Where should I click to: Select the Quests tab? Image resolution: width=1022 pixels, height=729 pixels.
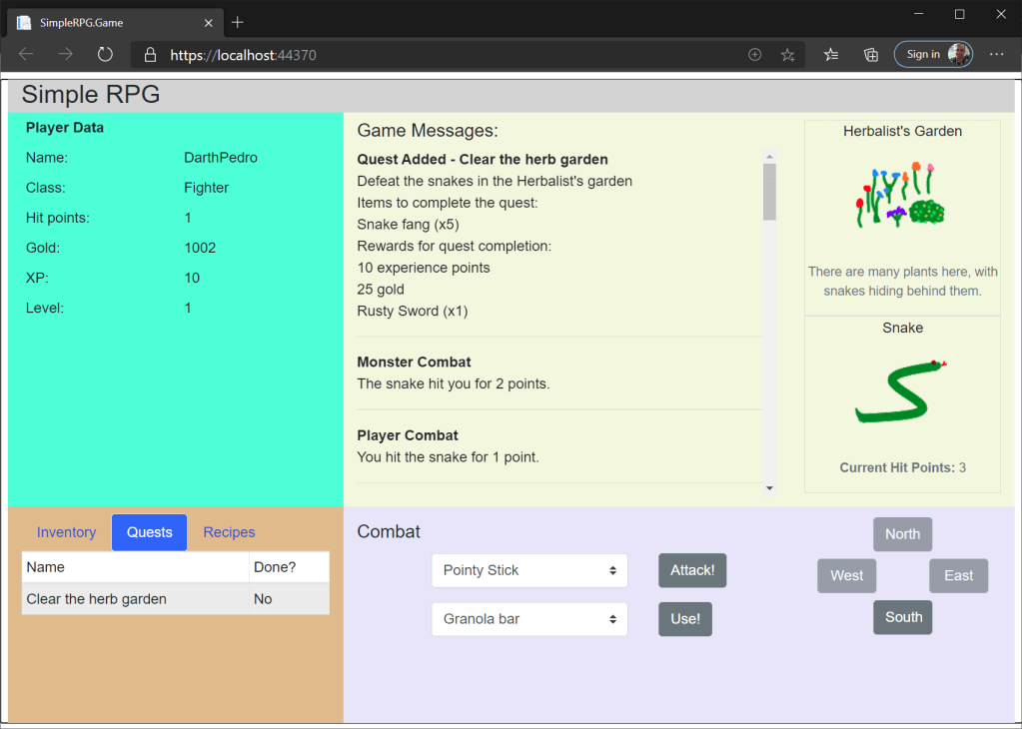pyautogui.click(x=150, y=532)
